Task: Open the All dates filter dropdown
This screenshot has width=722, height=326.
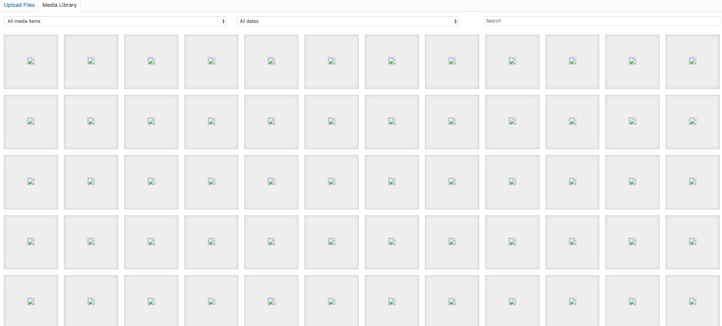Action: (347, 21)
